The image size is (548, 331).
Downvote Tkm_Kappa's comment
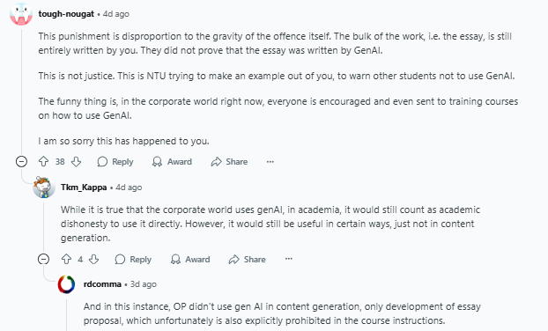point(93,259)
